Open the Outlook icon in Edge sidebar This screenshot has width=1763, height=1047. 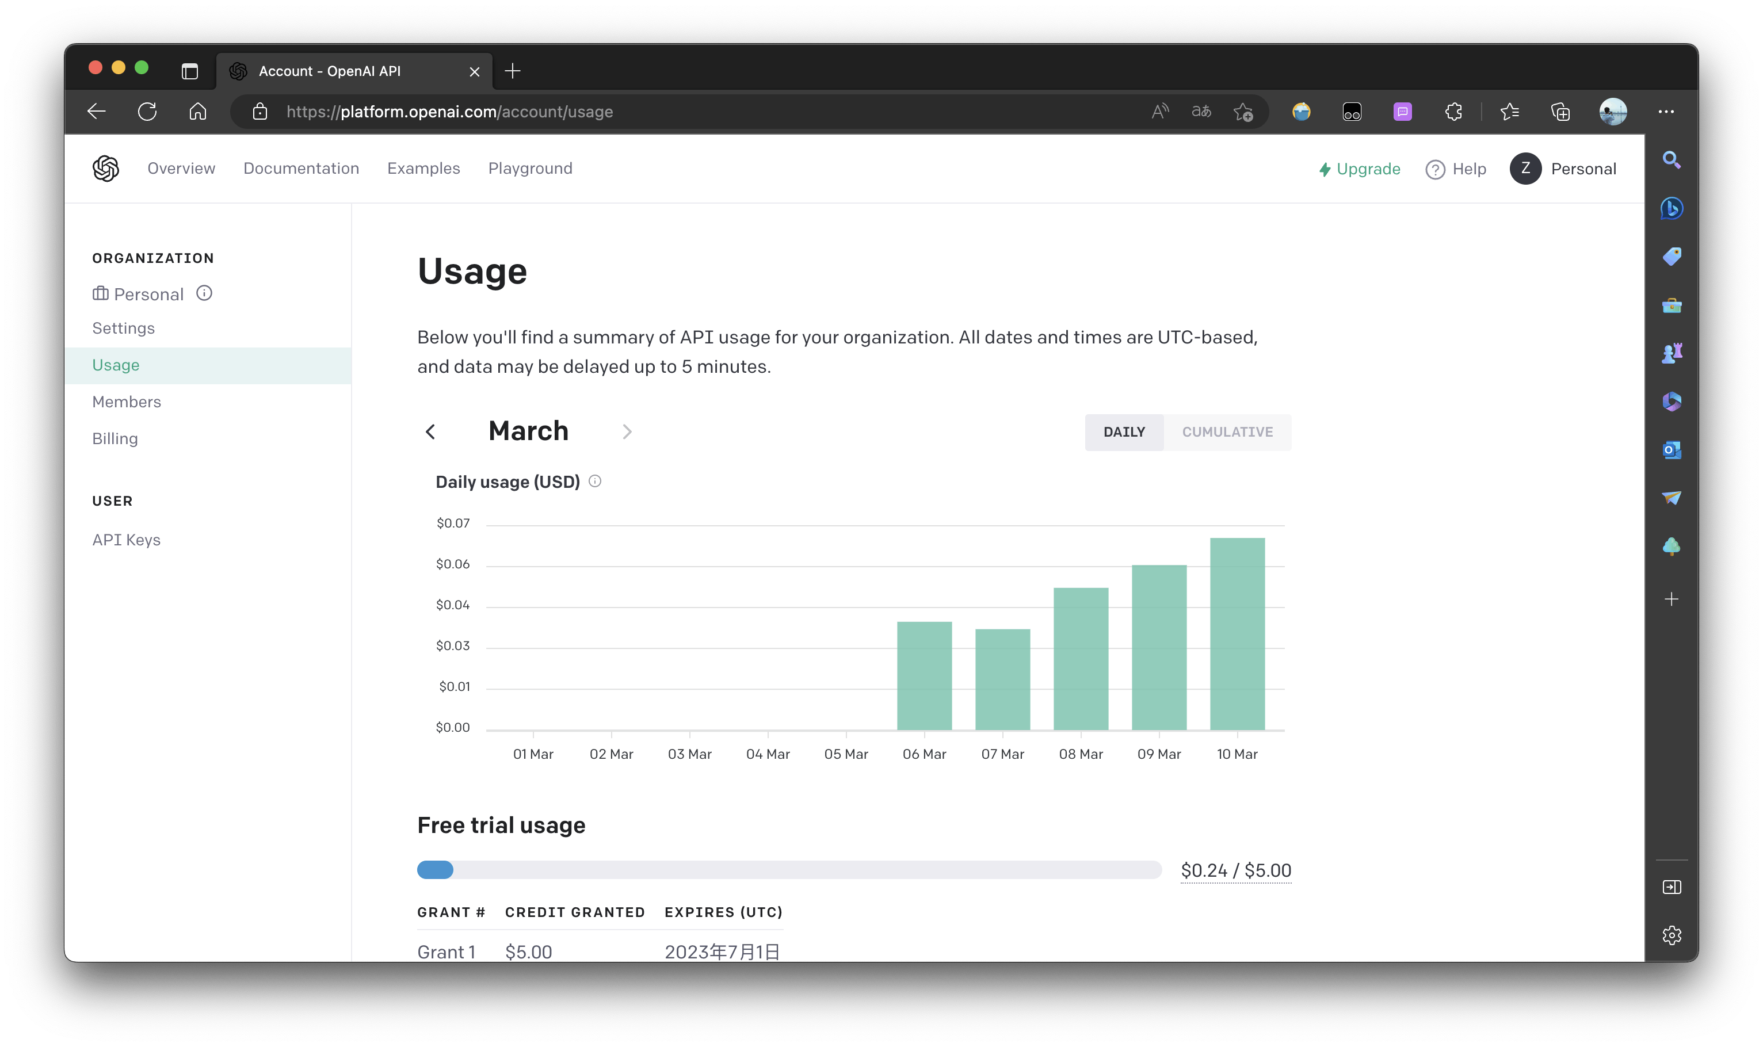pos(1672,449)
